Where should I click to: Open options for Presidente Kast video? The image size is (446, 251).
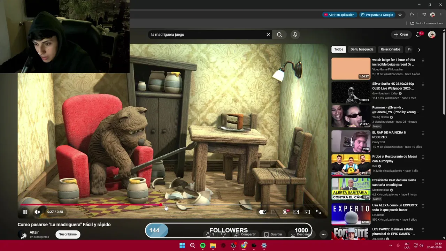(x=423, y=181)
